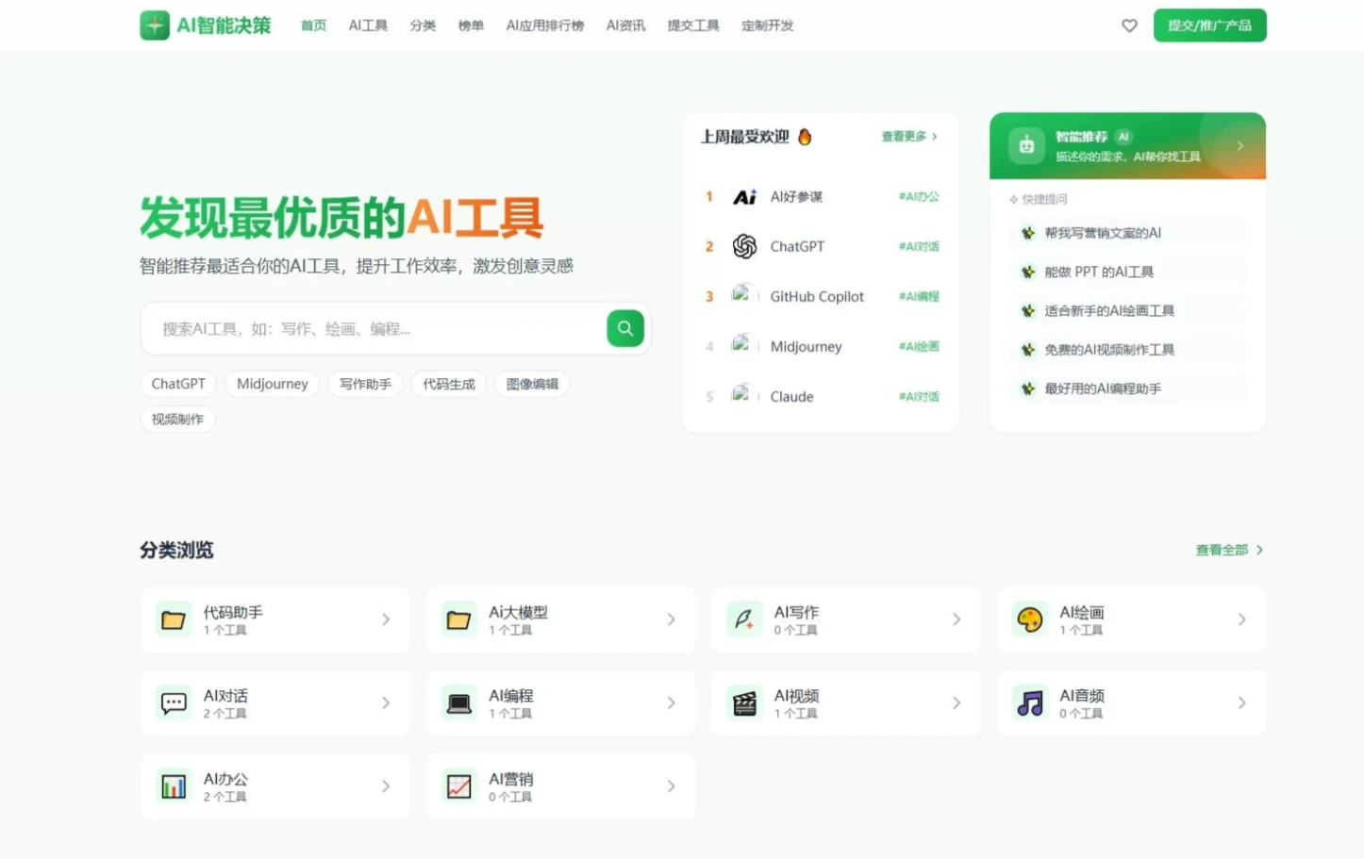This screenshot has width=1364, height=859.
Task: Click the GitHub Copilot icon in the rankings
Action: tap(744, 295)
